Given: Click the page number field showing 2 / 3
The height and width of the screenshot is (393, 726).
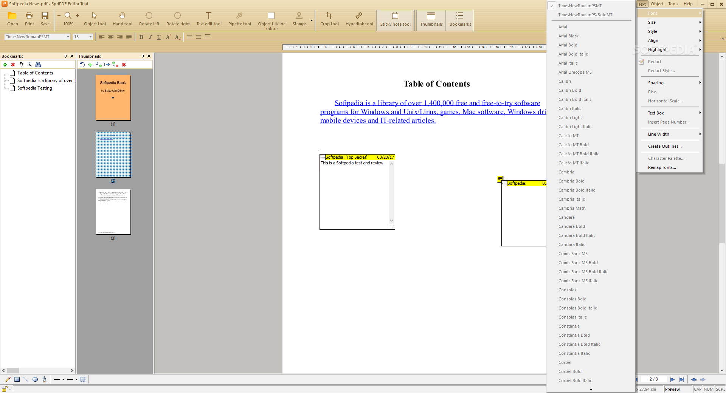Looking at the screenshot, I should pos(653,379).
